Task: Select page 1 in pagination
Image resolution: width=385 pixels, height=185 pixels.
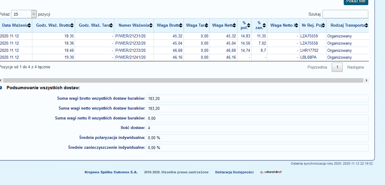Action: click(x=337, y=67)
